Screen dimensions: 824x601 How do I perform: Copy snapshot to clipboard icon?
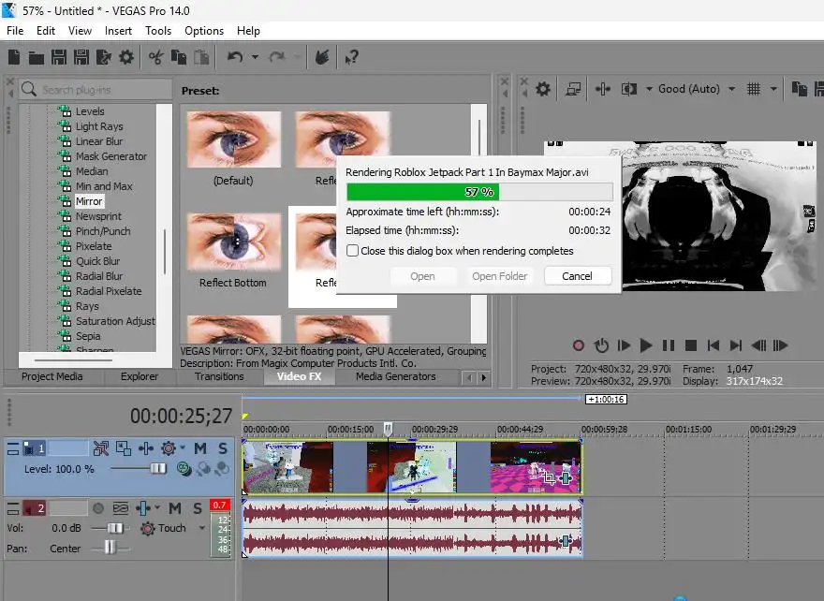coord(800,89)
